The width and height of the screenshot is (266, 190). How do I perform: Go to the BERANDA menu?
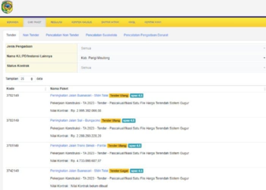coord(13,22)
